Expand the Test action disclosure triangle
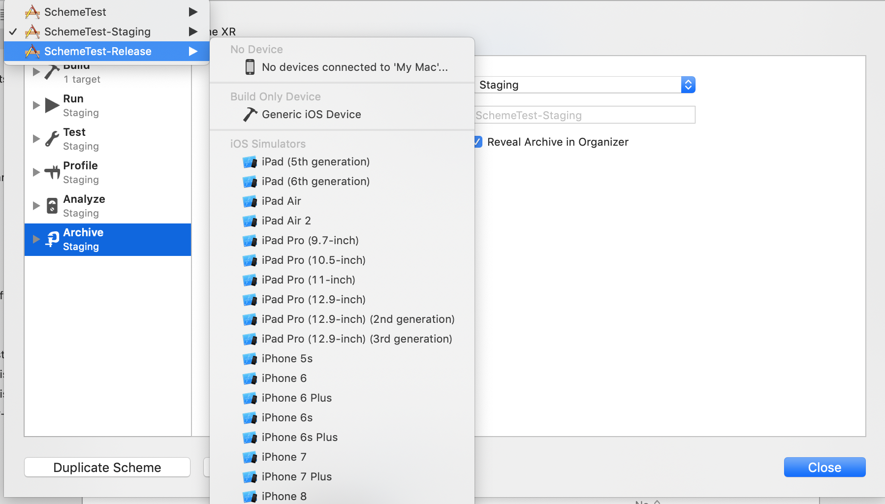The width and height of the screenshot is (885, 504). [36, 139]
